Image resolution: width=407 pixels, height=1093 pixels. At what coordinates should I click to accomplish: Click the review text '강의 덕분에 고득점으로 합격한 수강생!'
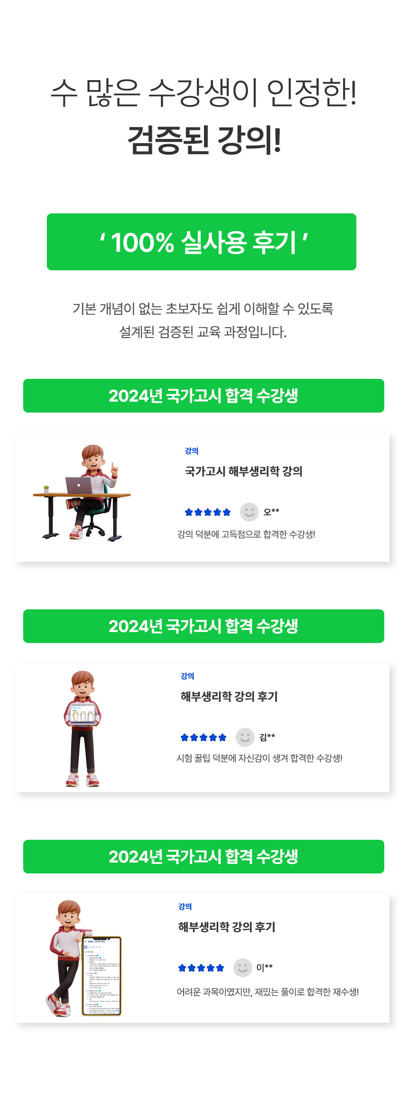246,534
